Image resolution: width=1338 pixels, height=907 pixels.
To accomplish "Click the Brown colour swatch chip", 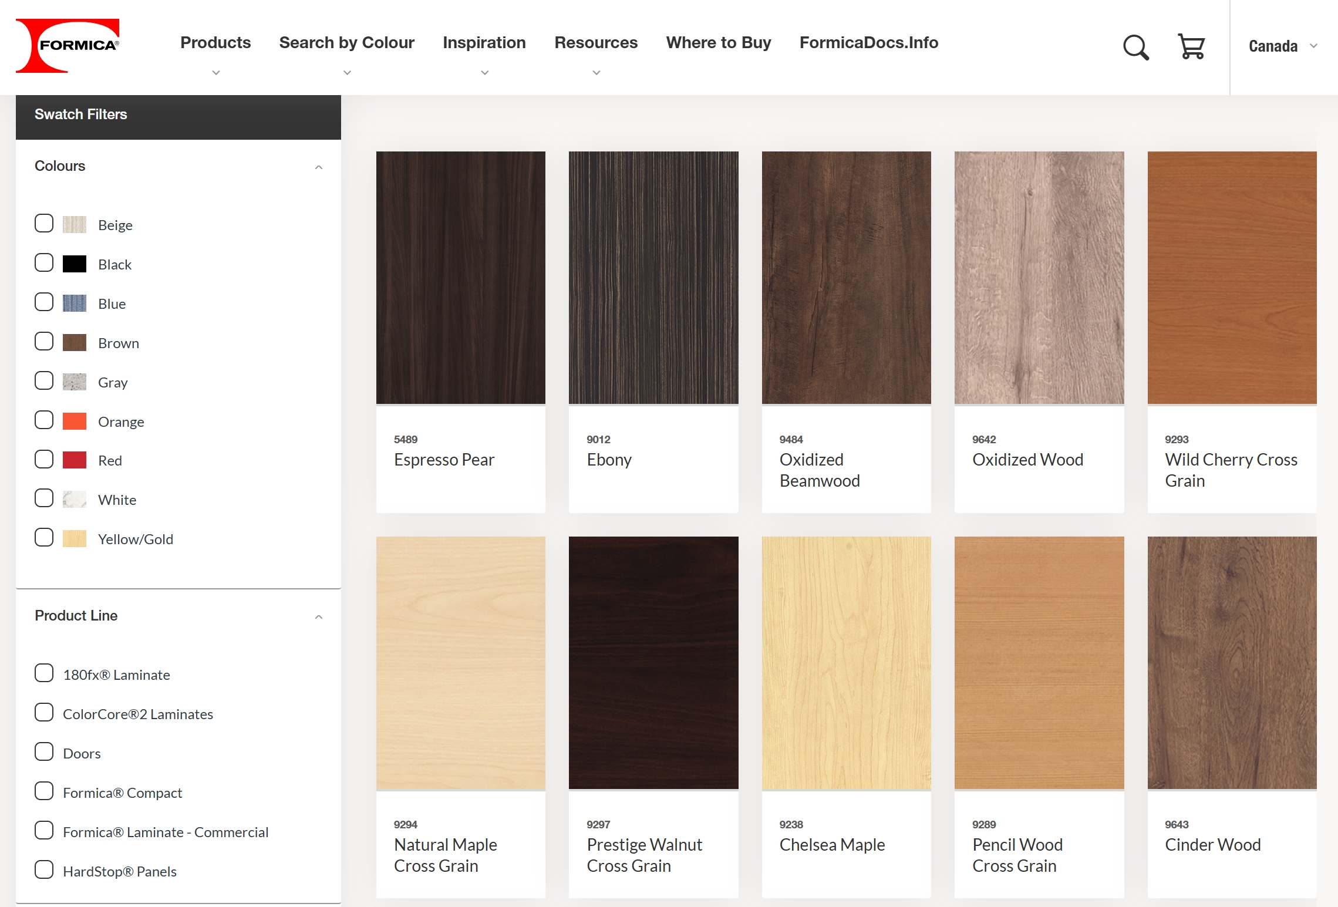I will click(x=75, y=343).
